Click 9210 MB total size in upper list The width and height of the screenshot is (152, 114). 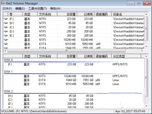coord(70,44)
